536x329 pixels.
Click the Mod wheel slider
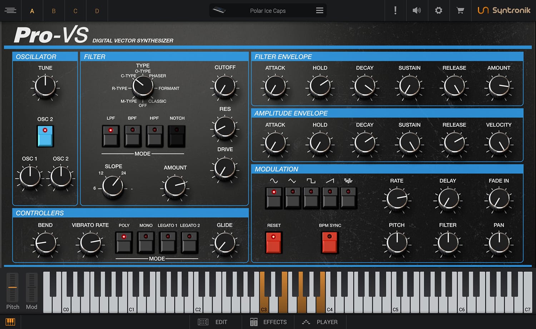pyautogui.click(x=31, y=288)
